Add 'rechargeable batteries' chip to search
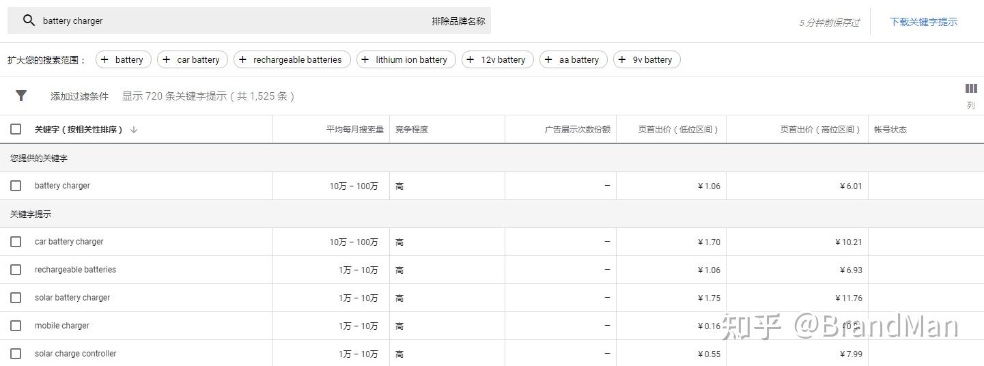The height and width of the screenshot is (366, 984). (292, 60)
